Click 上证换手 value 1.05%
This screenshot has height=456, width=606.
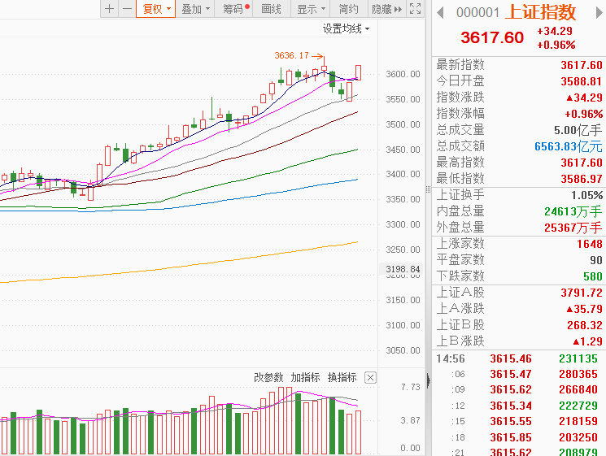587,195
